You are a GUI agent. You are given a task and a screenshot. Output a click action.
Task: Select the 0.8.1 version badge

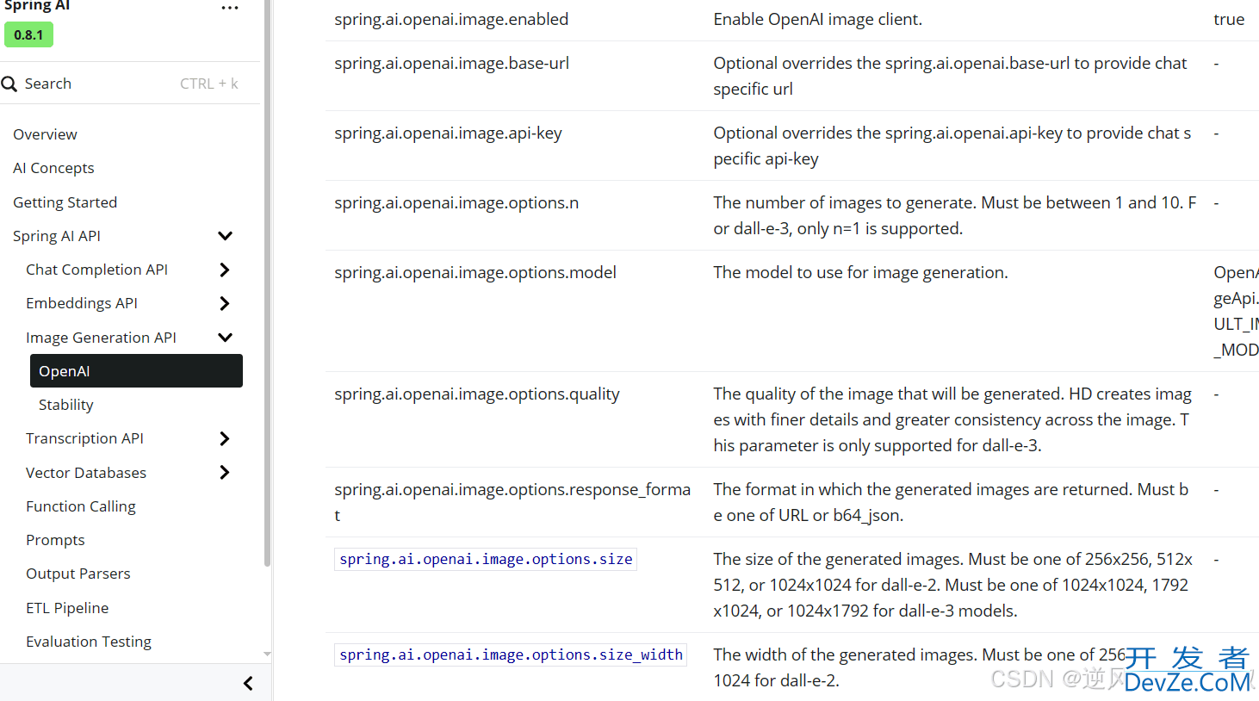(28, 34)
